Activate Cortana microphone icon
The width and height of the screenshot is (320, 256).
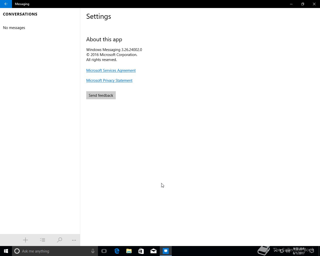[x=93, y=251]
